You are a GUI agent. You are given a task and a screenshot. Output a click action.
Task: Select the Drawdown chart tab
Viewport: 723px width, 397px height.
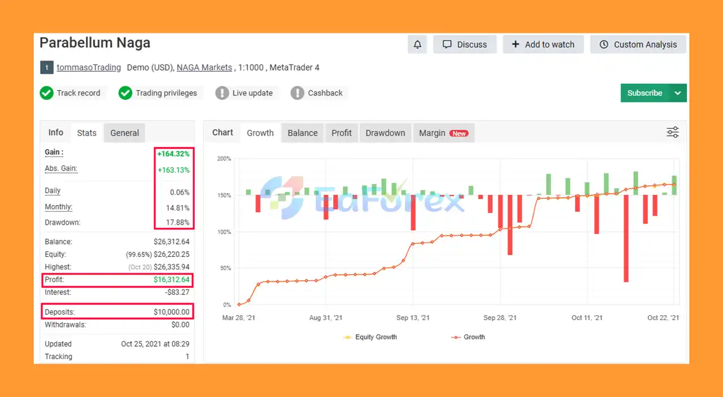385,133
